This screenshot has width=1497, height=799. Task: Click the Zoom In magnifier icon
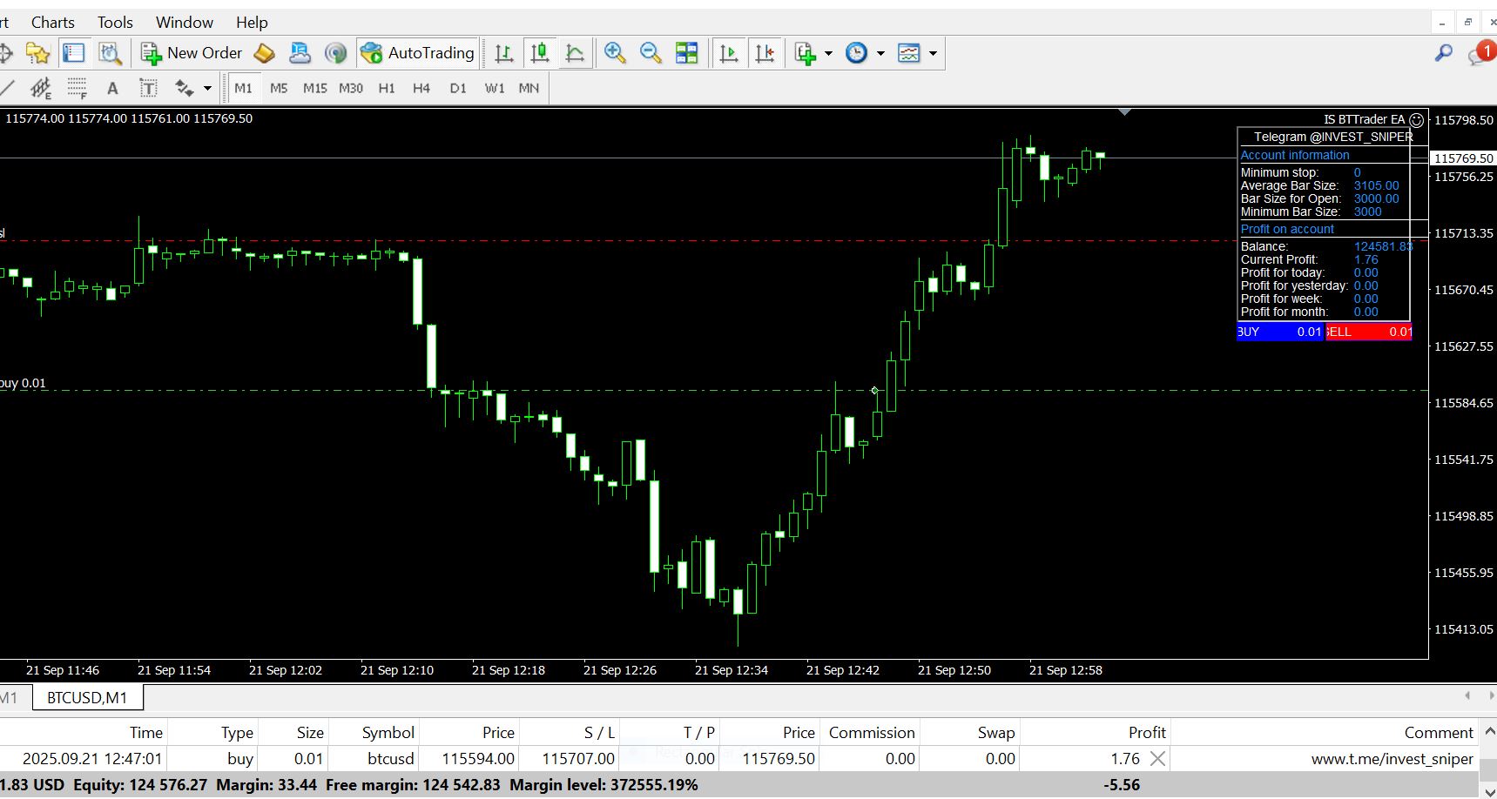[x=615, y=53]
